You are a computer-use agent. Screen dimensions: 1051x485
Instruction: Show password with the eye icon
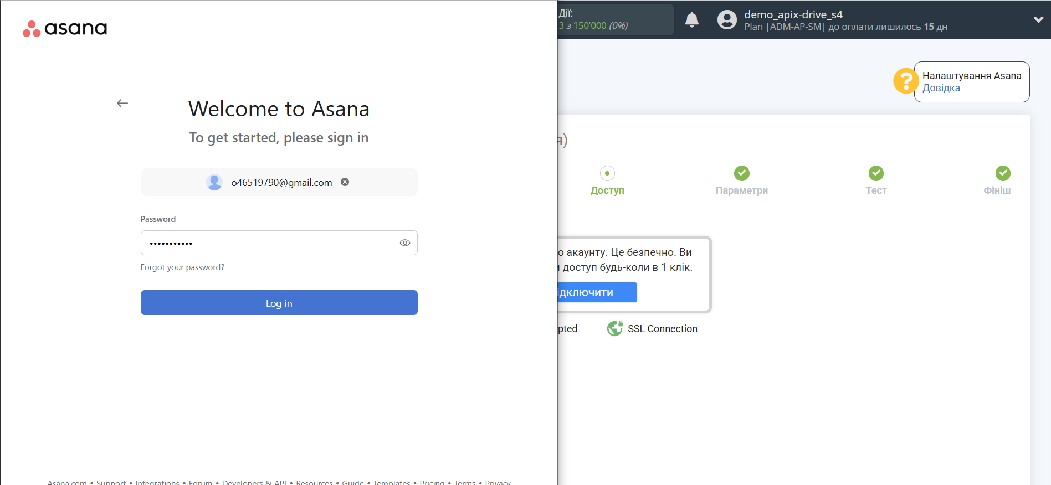click(405, 243)
